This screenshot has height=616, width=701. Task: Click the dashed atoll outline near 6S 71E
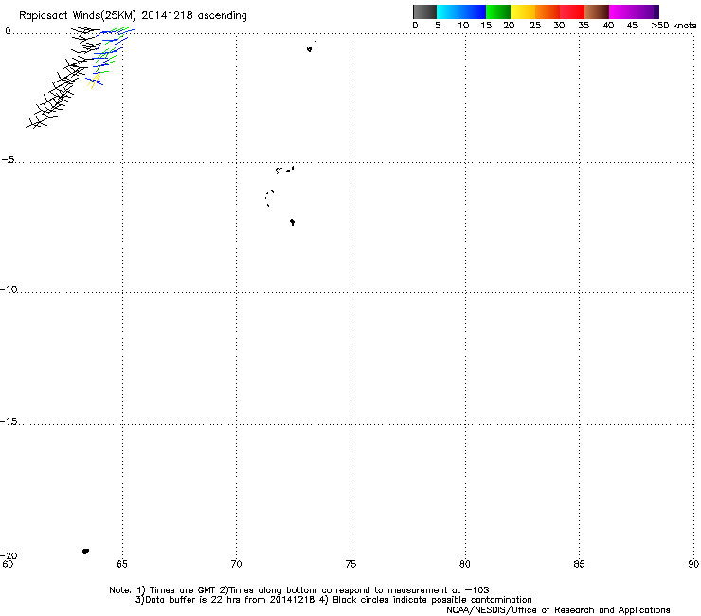269,198
